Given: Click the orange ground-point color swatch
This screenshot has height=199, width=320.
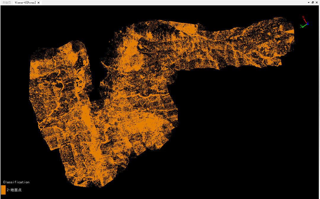Looking at the screenshot, I should coord(3,190).
